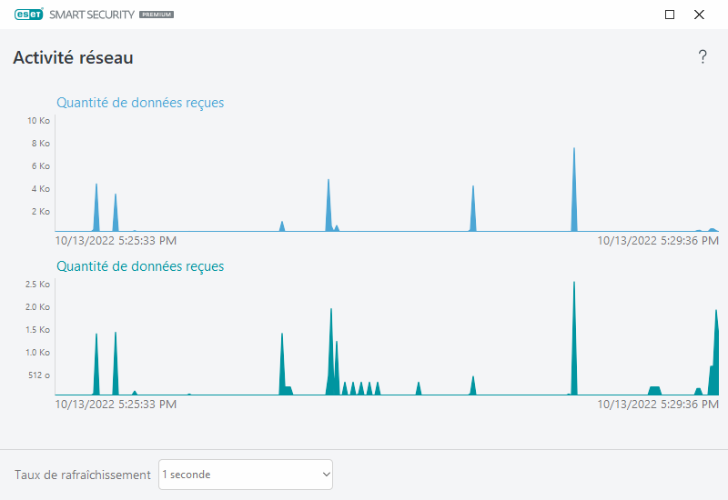The width and height of the screenshot is (728, 500).
Task: Click the '1.0 Ko' axis label
Action: pos(37,353)
